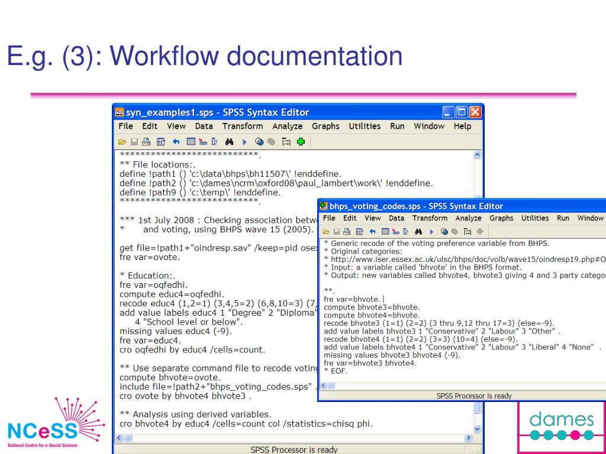Click the '* EOF.' line in bhps_voting_codes
The width and height of the screenshot is (606, 454).
[336, 371]
